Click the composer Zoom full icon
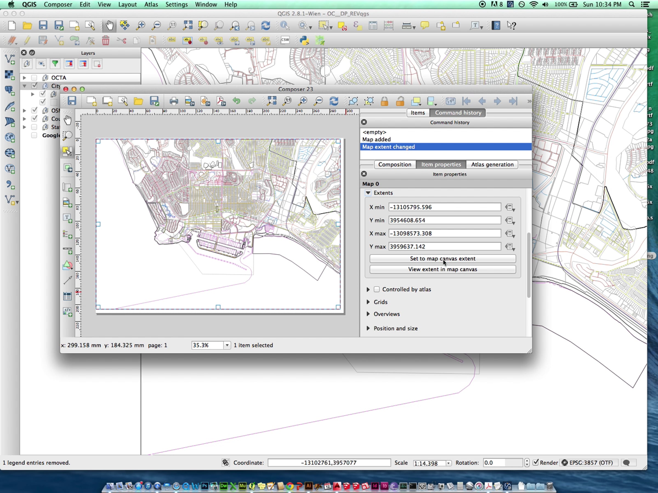Screen dimensions: 658x493 (x=272, y=101)
